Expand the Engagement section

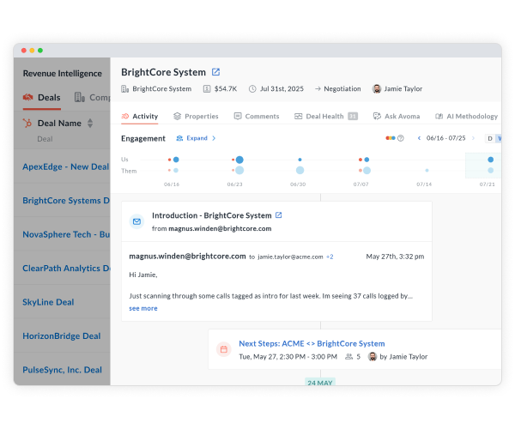[x=196, y=138]
